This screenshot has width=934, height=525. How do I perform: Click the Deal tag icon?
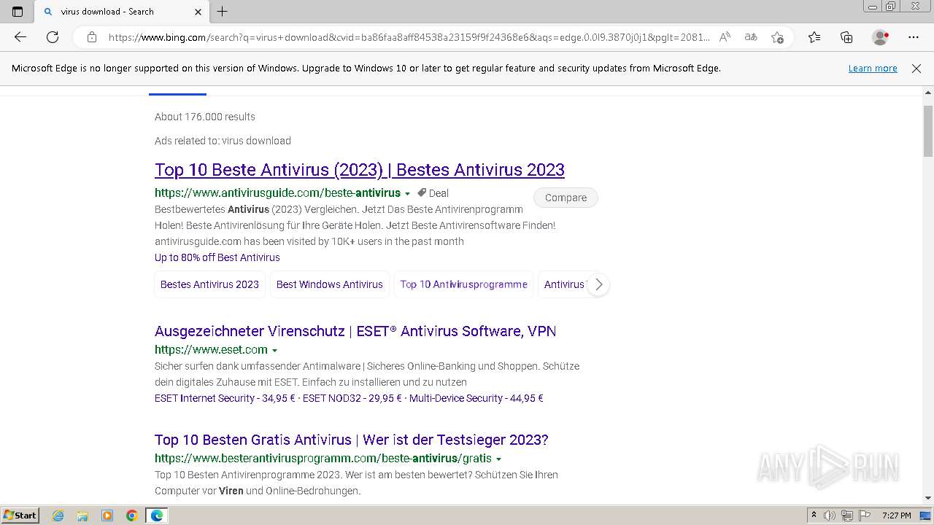click(x=422, y=193)
